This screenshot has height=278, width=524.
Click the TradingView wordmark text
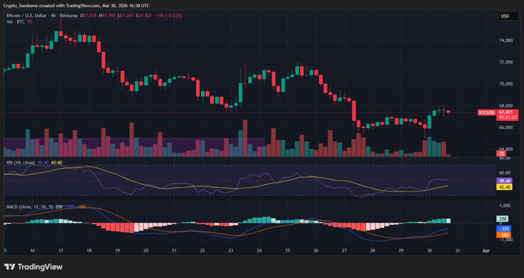click(x=40, y=267)
